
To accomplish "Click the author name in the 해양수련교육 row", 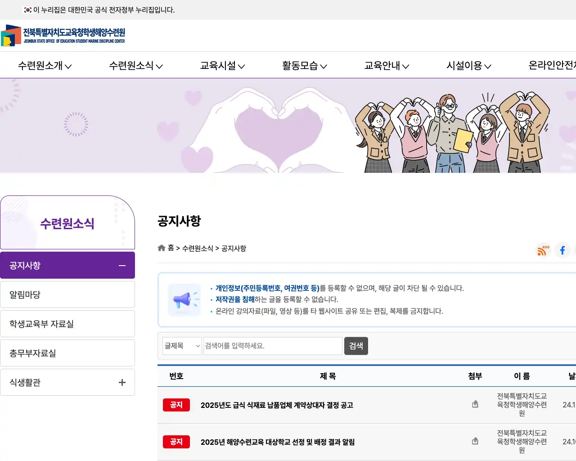I will click(522, 442).
